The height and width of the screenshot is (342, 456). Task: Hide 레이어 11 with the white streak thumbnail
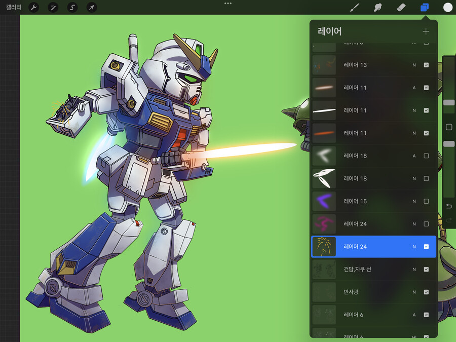coord(426,110)
